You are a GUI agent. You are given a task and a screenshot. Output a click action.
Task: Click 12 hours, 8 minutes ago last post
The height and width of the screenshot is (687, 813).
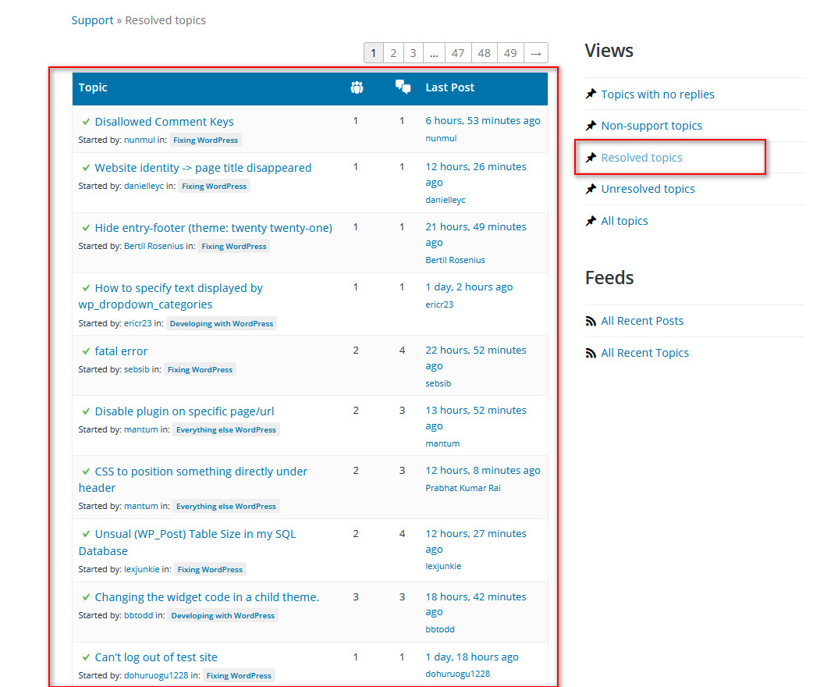pos(483,471)
